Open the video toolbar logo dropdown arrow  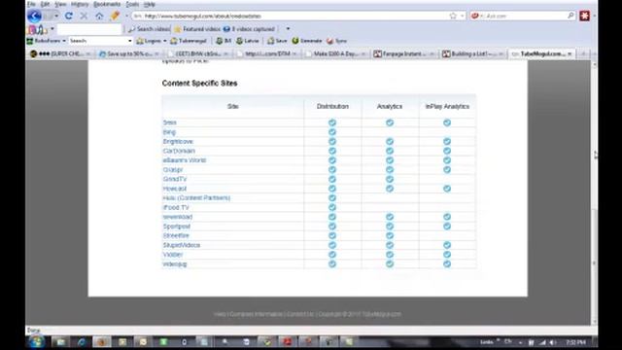pyautogui.click(x=52, y=29)
